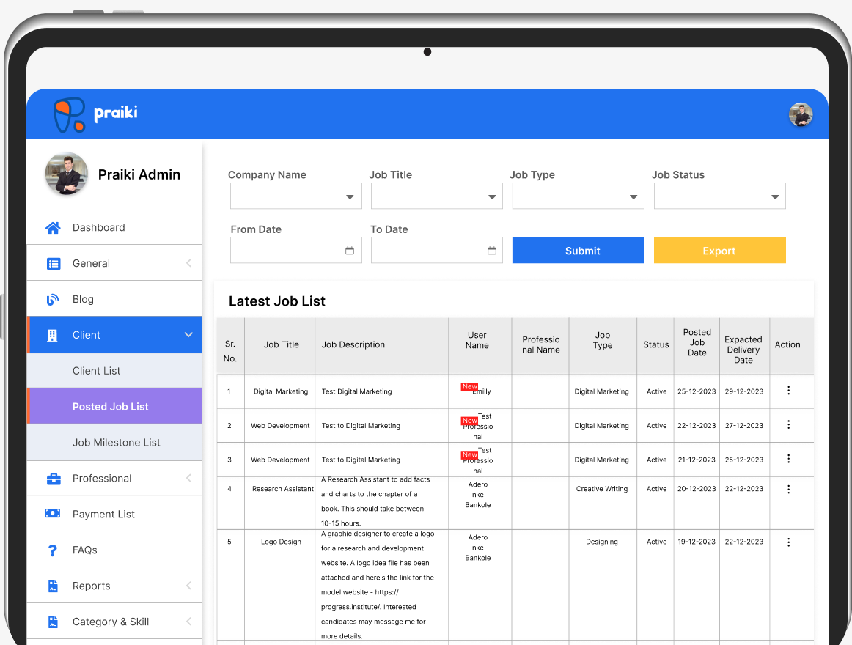This screenshot has height=645, width=852.
Task: Click the Payment List money icon
Action: point(53,514)
